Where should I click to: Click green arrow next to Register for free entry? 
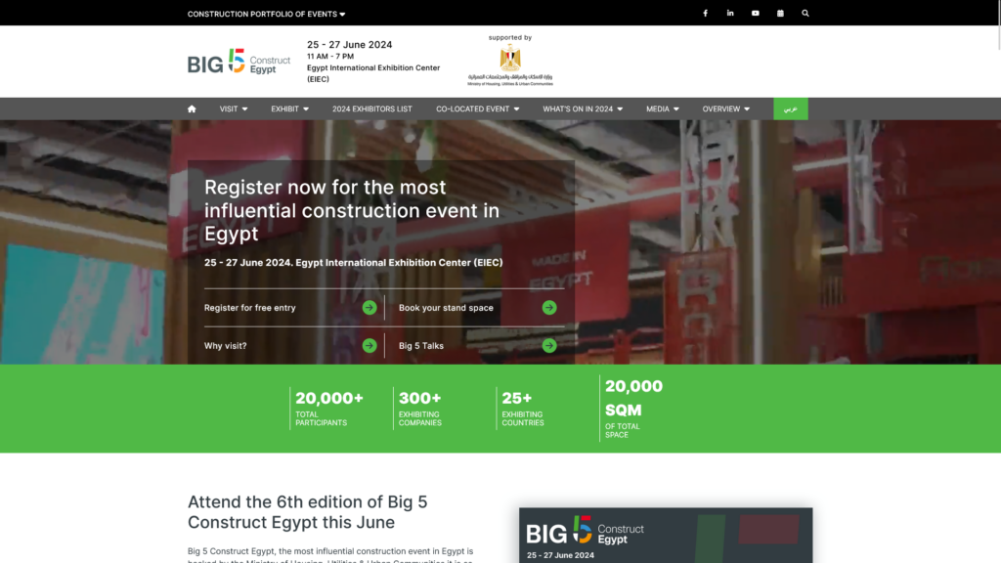(369, 308)
